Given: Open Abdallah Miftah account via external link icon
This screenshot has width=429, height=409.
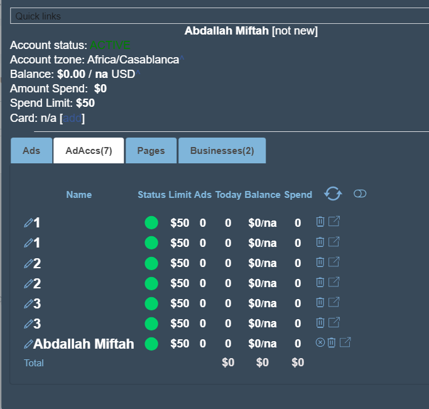Looking at the screenshot, I should 345,343.
